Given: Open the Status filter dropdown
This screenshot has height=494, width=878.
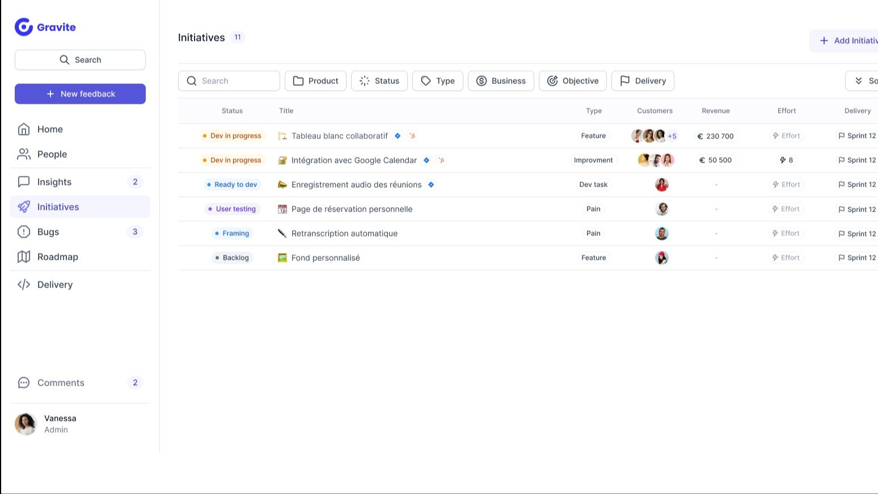Looking at the screenshot, I should [x=379, y=81].
